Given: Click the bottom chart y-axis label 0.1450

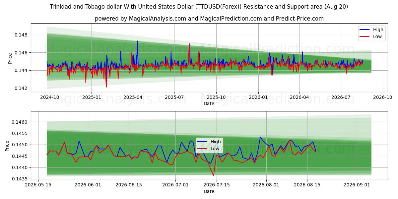Looking at the screenshot, I should [x=20, y=145].
